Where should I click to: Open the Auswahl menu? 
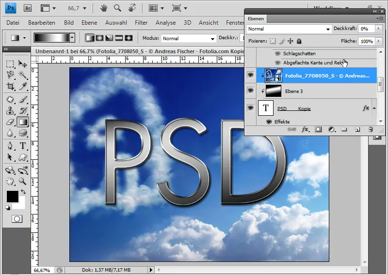click(116, 23)
